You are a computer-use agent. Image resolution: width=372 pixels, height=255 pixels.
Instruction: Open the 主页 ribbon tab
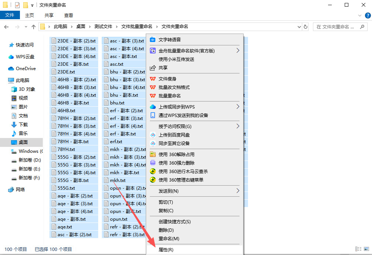coord(30,15)
